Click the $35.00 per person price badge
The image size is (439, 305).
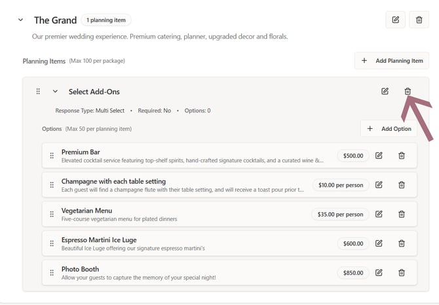340,214
